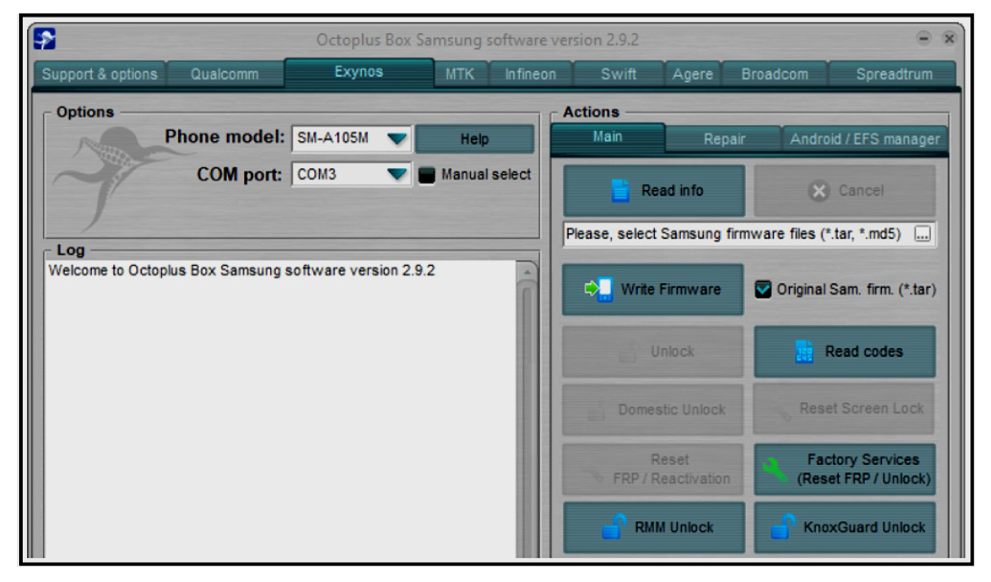Switch to Support & options tab

[x=100, y=74]
